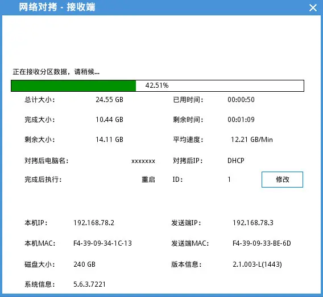Click the 对拷后电脑名 label
This screenshot has height=297, width=323.
(47, 161)
